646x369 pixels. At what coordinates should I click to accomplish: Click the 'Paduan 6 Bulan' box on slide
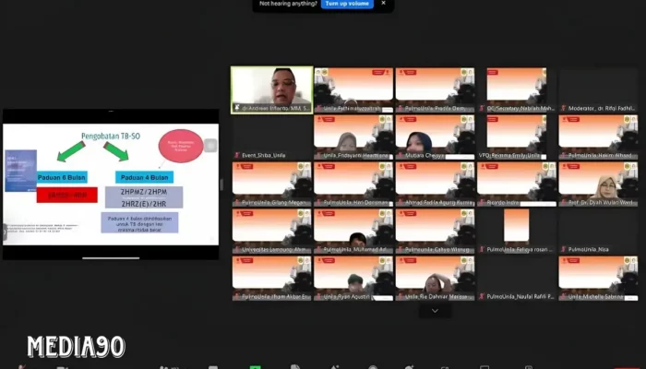61,176
